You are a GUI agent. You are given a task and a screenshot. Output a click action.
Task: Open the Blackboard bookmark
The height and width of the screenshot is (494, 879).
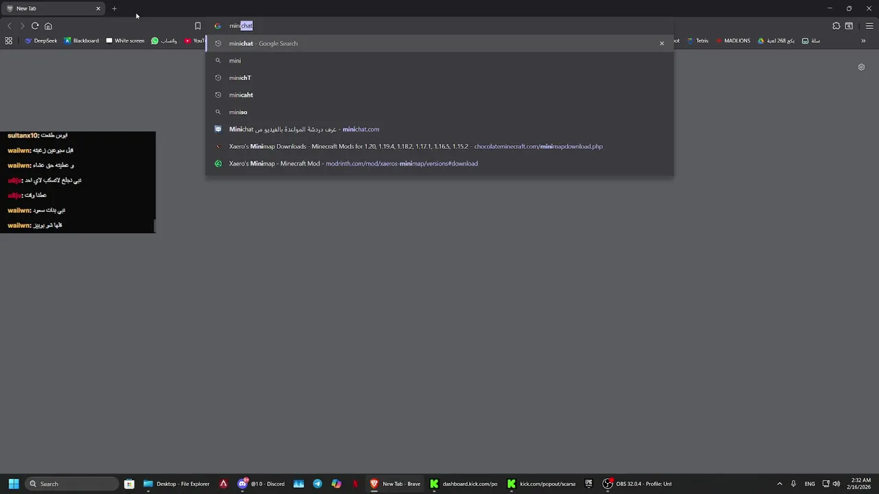(82, 40)
